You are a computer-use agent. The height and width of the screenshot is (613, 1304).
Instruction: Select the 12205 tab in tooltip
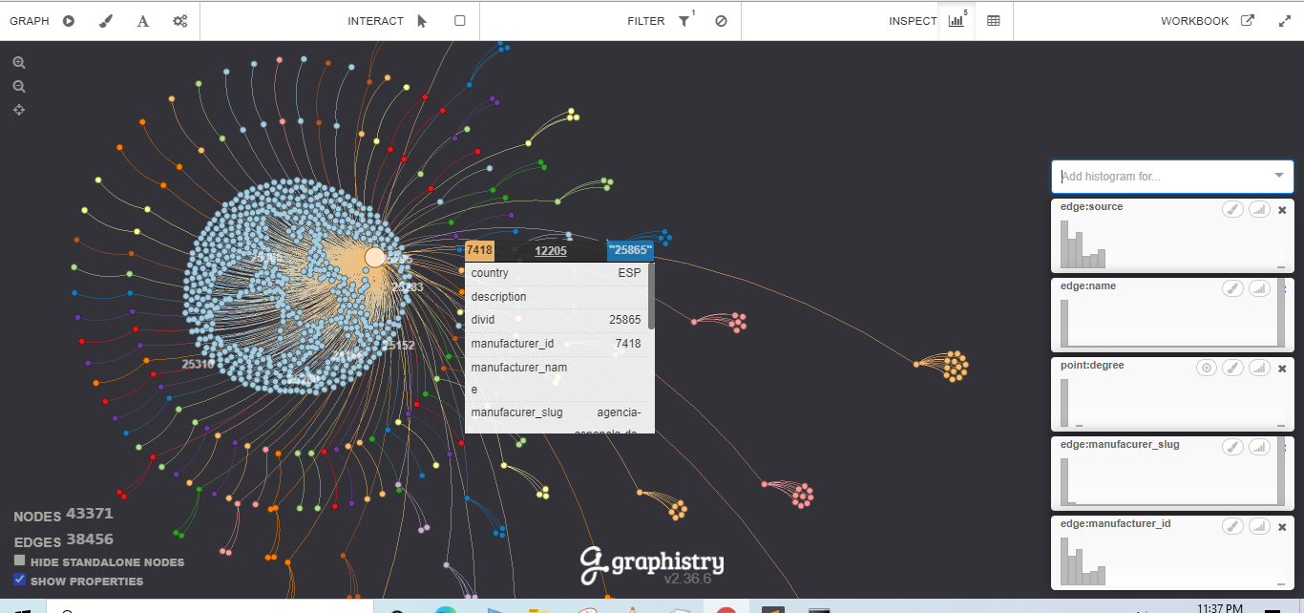551,251
